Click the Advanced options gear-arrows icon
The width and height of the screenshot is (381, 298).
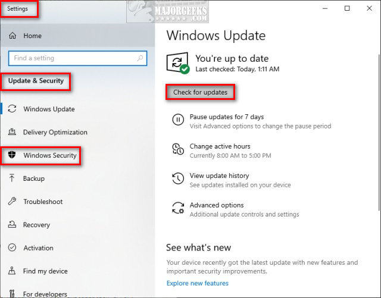[x=178, y=208]
